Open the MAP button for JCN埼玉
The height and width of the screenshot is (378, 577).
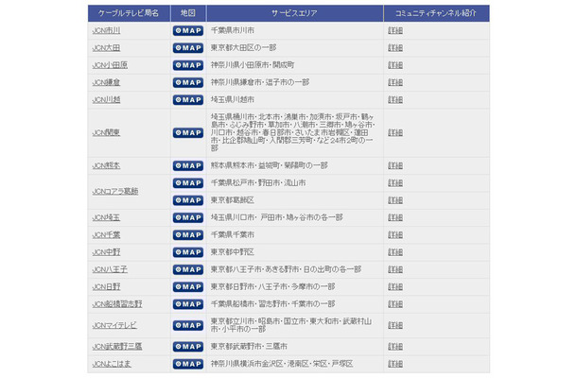click(x=187, y=217)
